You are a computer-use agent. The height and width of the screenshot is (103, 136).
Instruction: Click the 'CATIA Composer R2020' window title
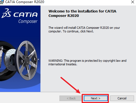25,2
